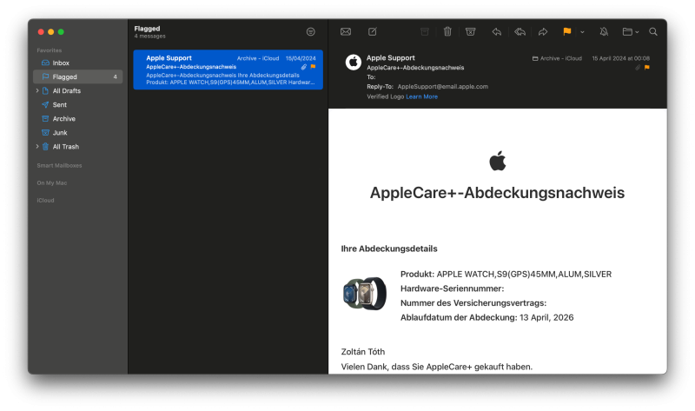The width and height of the screenshot is (695, 411).
Task: Click the On My Mac section header
Action: click(x=52, y=182)
